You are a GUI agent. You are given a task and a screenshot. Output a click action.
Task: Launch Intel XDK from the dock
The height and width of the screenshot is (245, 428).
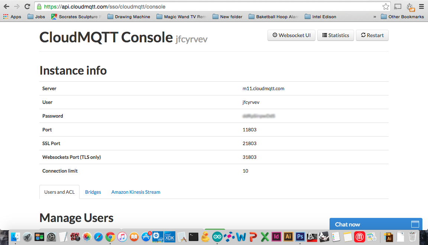(169, 237)
